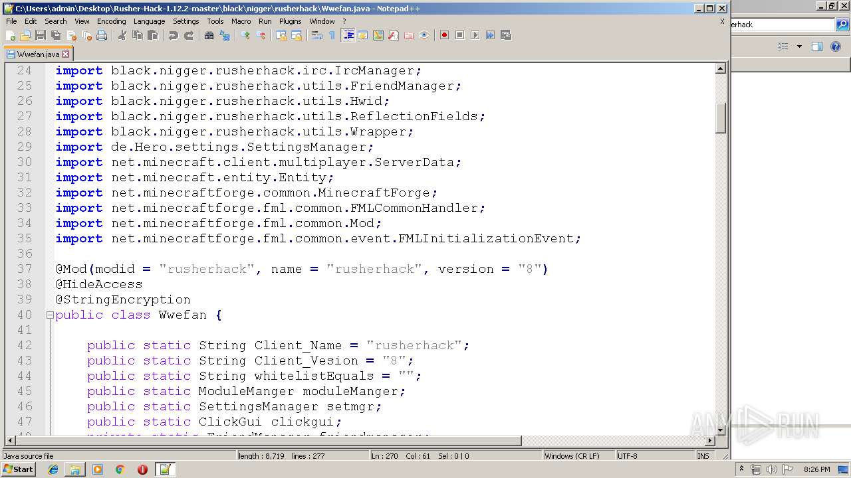Click the Start button
This screenshot has width=851, height=478.
pos(18,469)
